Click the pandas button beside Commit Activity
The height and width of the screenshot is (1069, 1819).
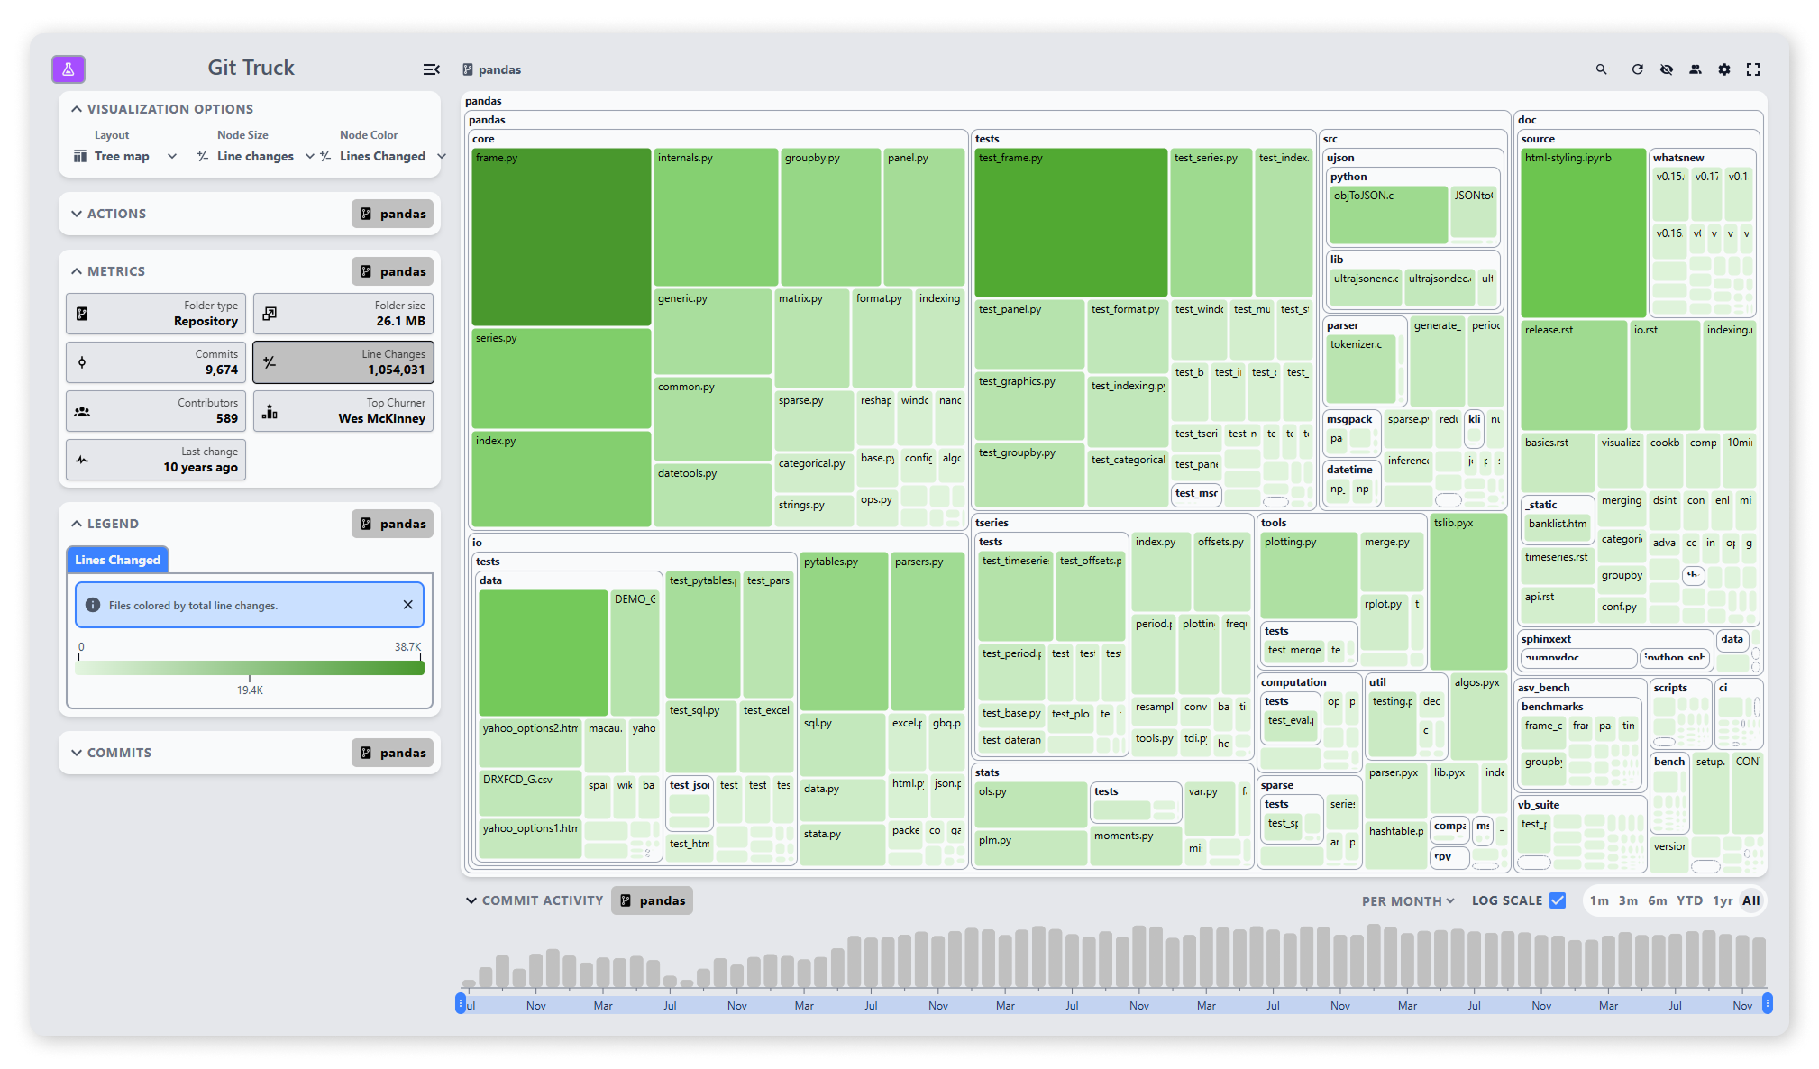(653, 900)
